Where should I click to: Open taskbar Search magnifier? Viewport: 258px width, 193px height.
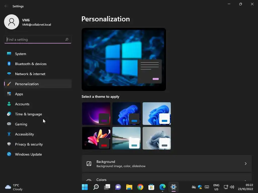(x=96, y=187)
